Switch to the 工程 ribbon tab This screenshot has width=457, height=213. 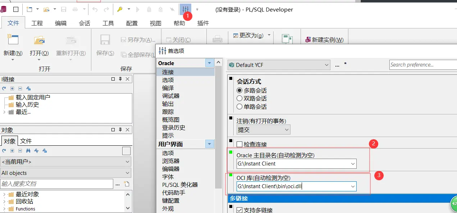(x=37, y=23)
